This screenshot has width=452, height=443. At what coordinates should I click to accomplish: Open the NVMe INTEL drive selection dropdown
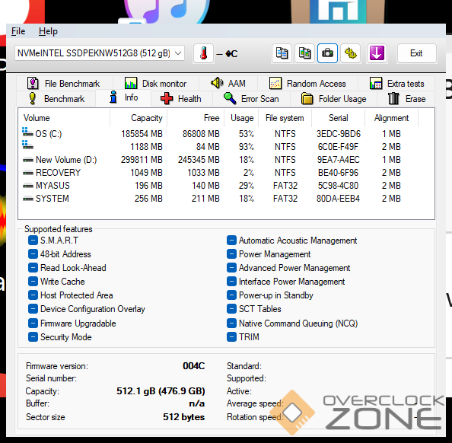[100, 53]
